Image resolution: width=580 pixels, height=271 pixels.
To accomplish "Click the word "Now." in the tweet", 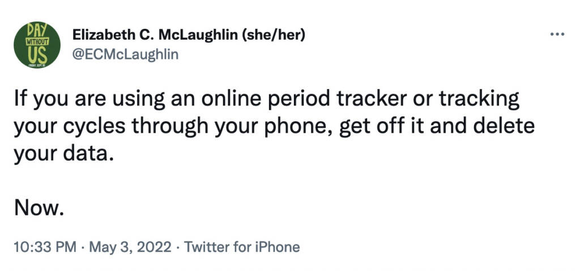I will click(37, 209).
